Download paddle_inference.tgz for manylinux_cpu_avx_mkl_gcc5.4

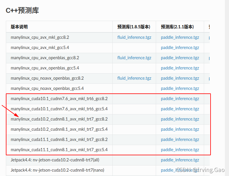[180, 48]
